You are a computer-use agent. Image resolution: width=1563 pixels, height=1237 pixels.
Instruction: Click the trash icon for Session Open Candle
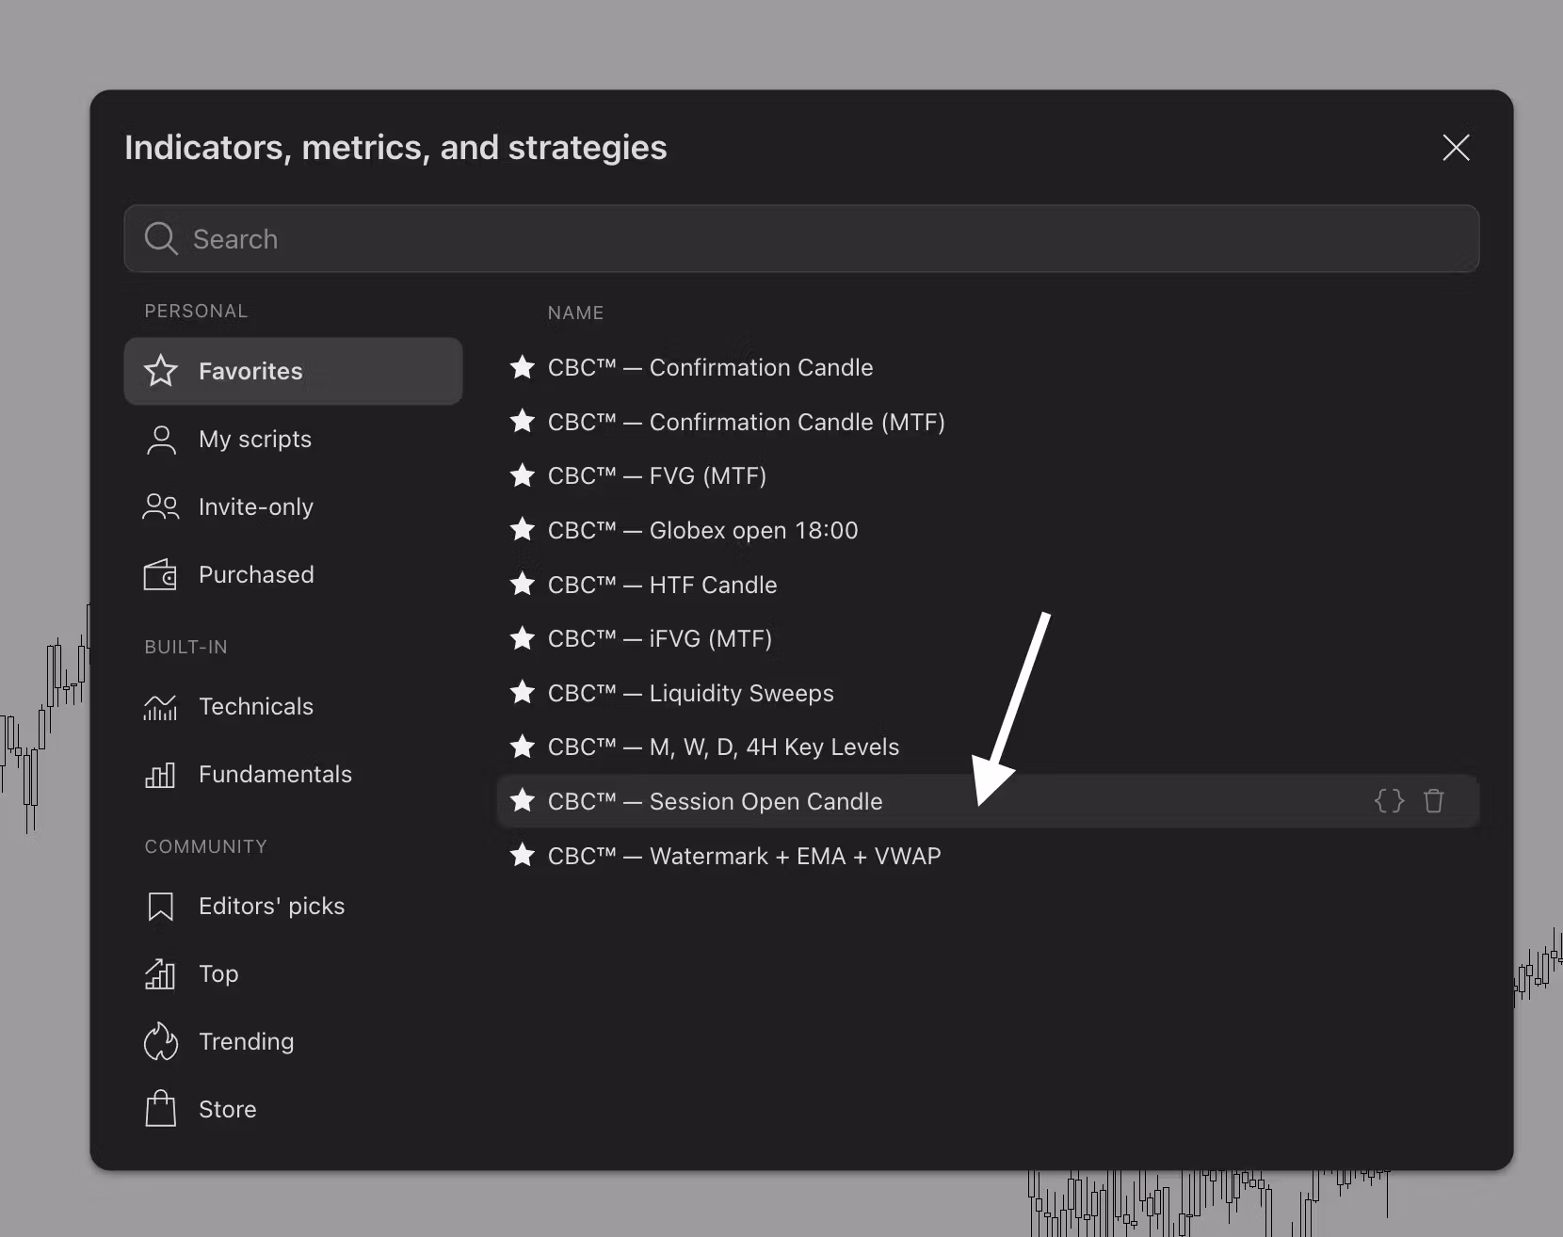pos(1433,801)
